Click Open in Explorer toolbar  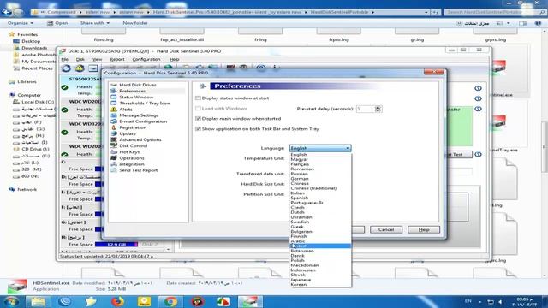point(57,23)
